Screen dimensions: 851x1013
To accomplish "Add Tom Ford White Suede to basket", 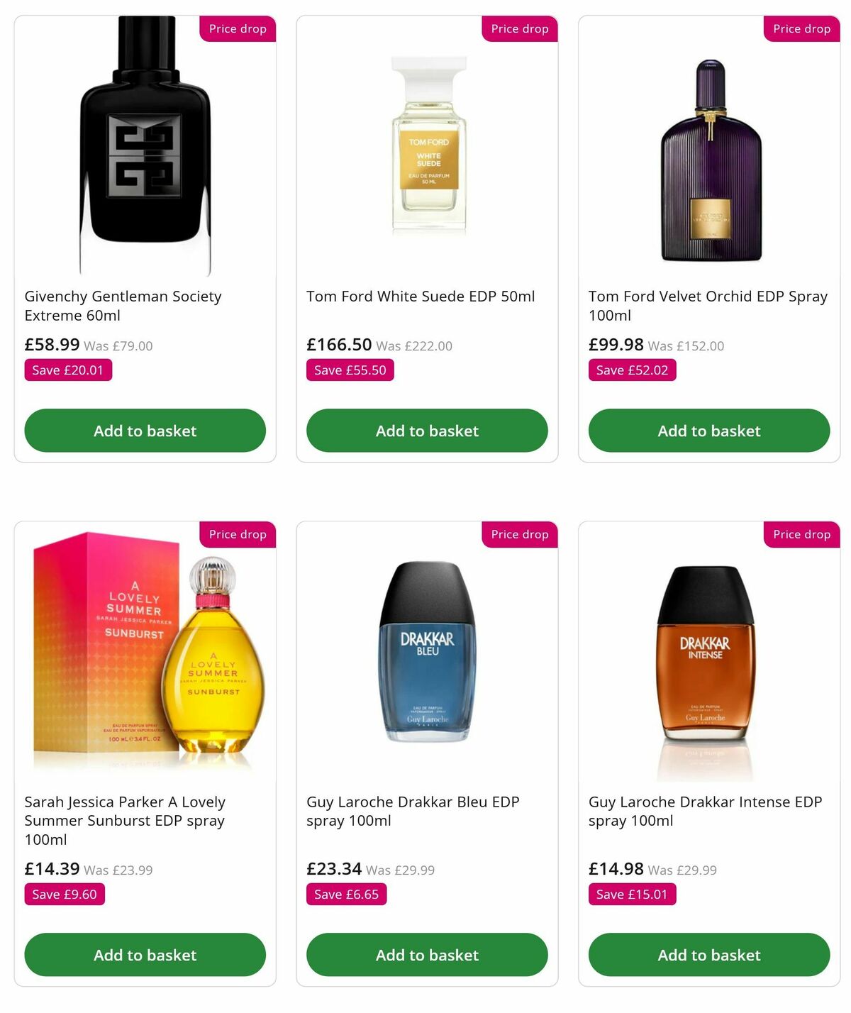I will pos(426,431).
